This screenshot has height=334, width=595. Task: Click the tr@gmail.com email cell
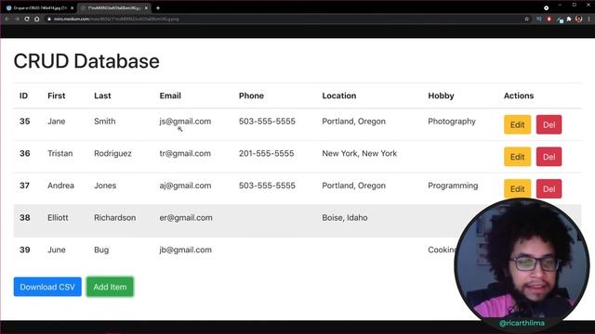click(x=185, y=153)
